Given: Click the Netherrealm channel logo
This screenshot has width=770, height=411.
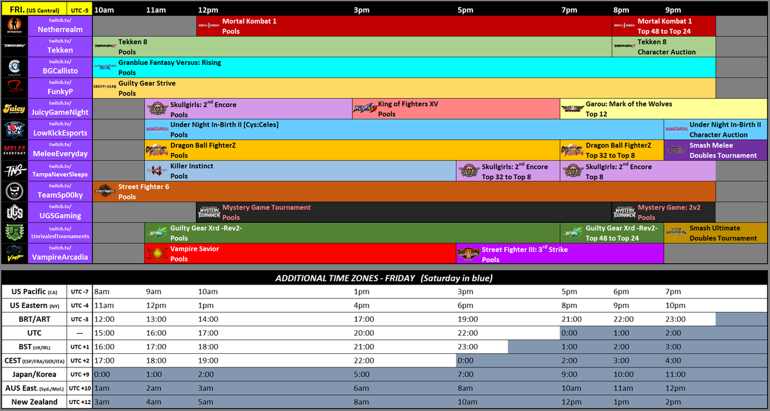Looking at the screenshot, I should pyautogui.click(x=15, y=26).
